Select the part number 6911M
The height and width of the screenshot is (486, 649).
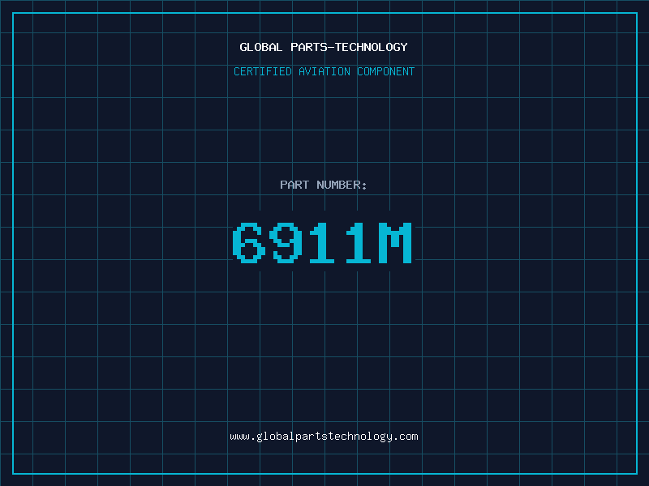323,243
